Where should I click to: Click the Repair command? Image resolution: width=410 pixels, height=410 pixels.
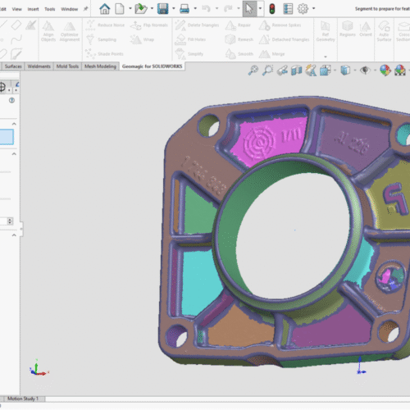[x=238, y=25]
